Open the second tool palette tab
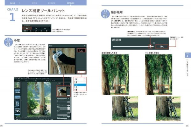This screenshot has height=127, width=191. [36, 28]
